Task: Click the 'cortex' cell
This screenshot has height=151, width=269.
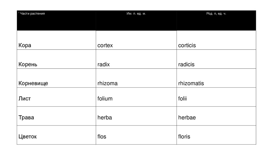Action: [x=105, y=46]
